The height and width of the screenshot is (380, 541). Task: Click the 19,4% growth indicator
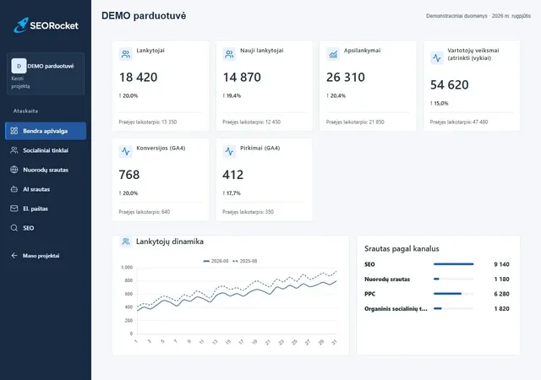[x=232, y=96]
